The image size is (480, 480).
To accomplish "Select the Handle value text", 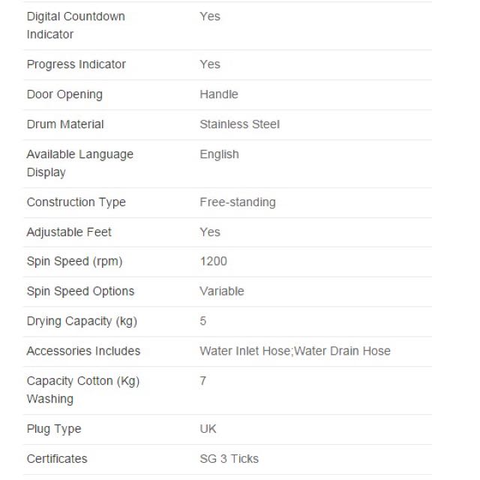I will [x=219, y=94].
